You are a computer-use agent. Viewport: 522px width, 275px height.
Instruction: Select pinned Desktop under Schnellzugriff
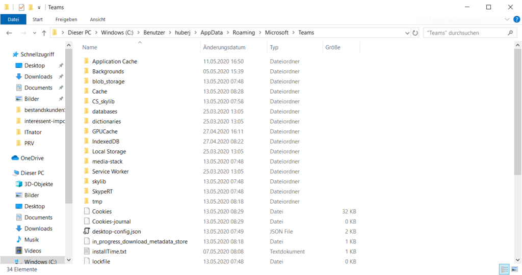pos(34,66)
